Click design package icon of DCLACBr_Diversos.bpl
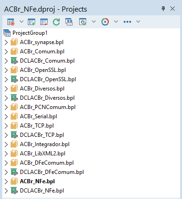Screen dimensions: 182x199 pos(14,98)
